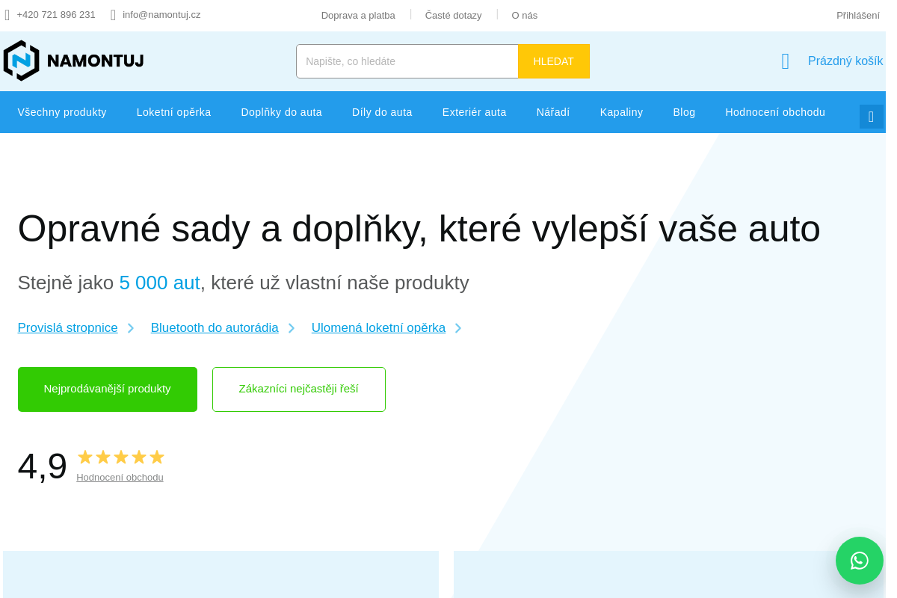Select Doplňky do auta in navigation
The width and height of the screenshot is (897, 598).
coord(281,112)
